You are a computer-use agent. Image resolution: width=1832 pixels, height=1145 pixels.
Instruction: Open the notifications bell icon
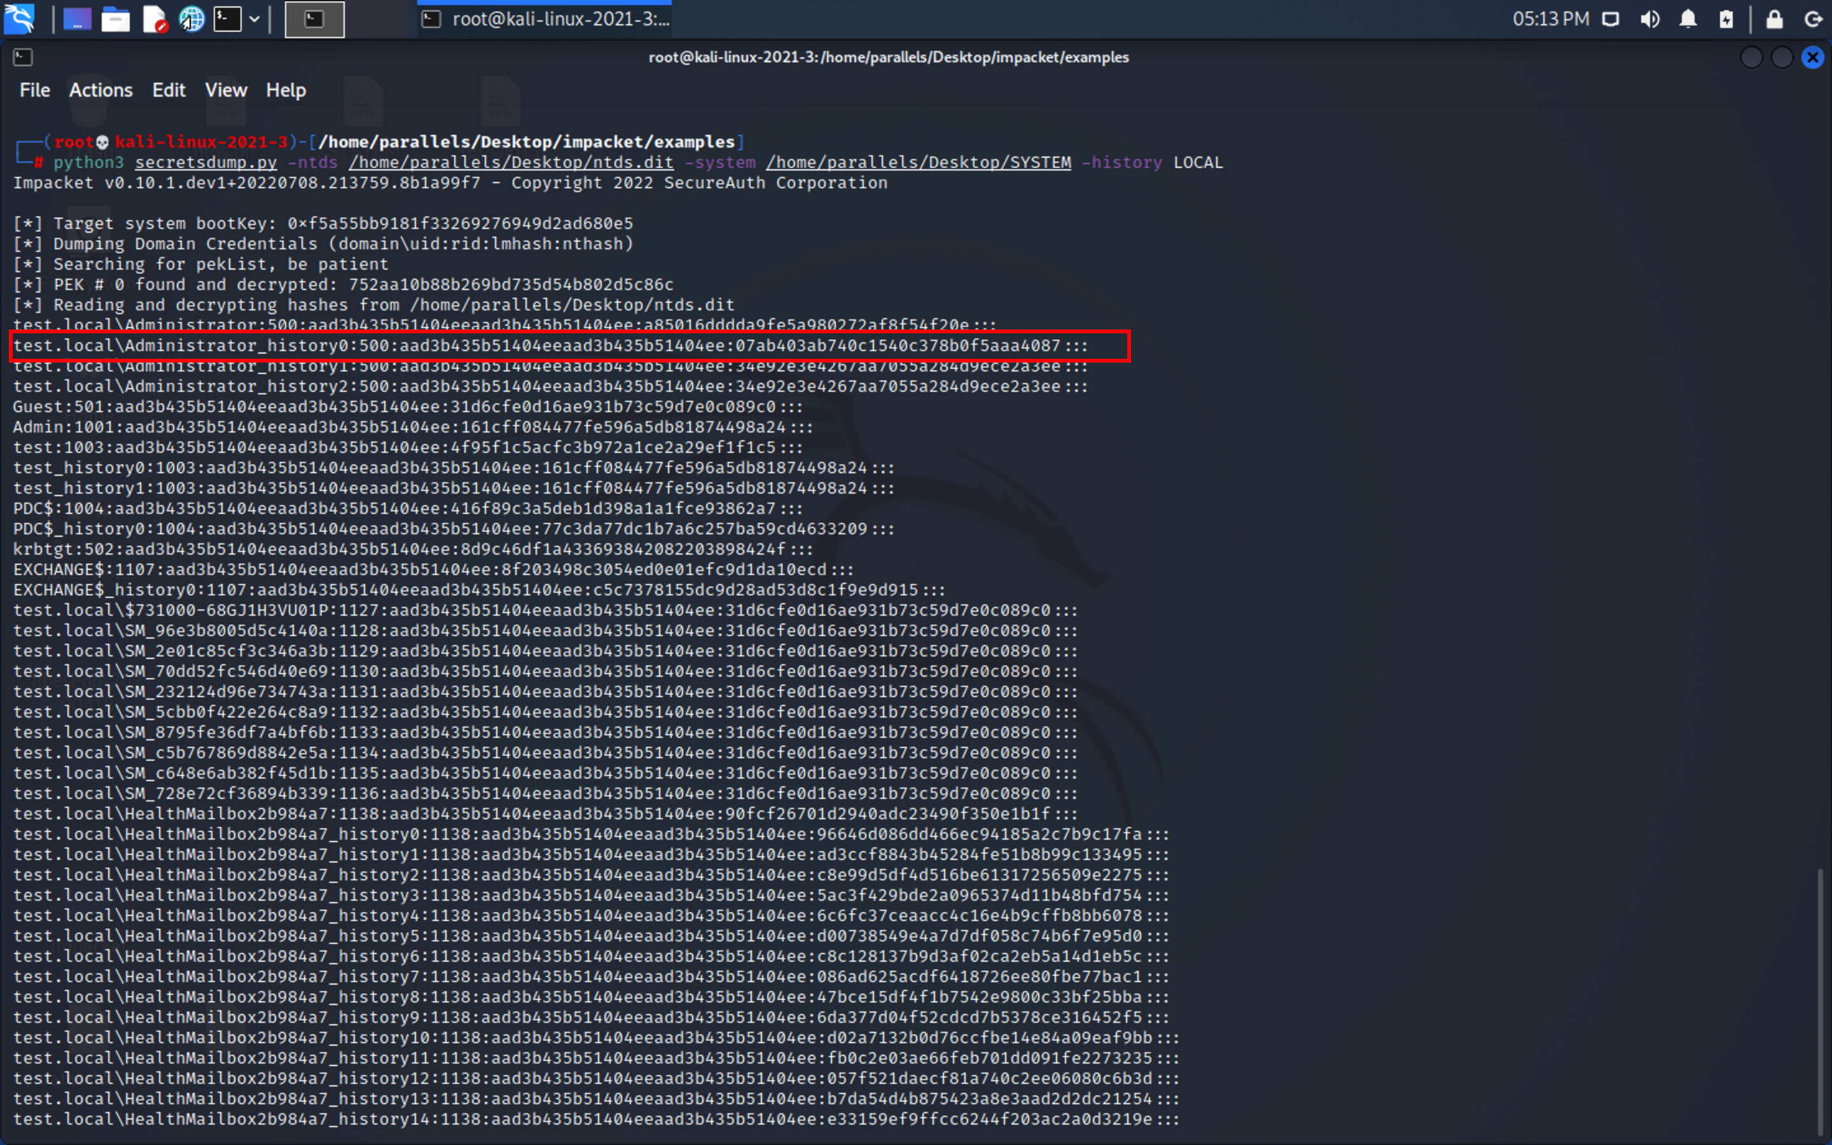(x=1688, y=19)
